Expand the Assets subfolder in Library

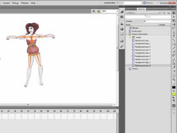[130, 37]
